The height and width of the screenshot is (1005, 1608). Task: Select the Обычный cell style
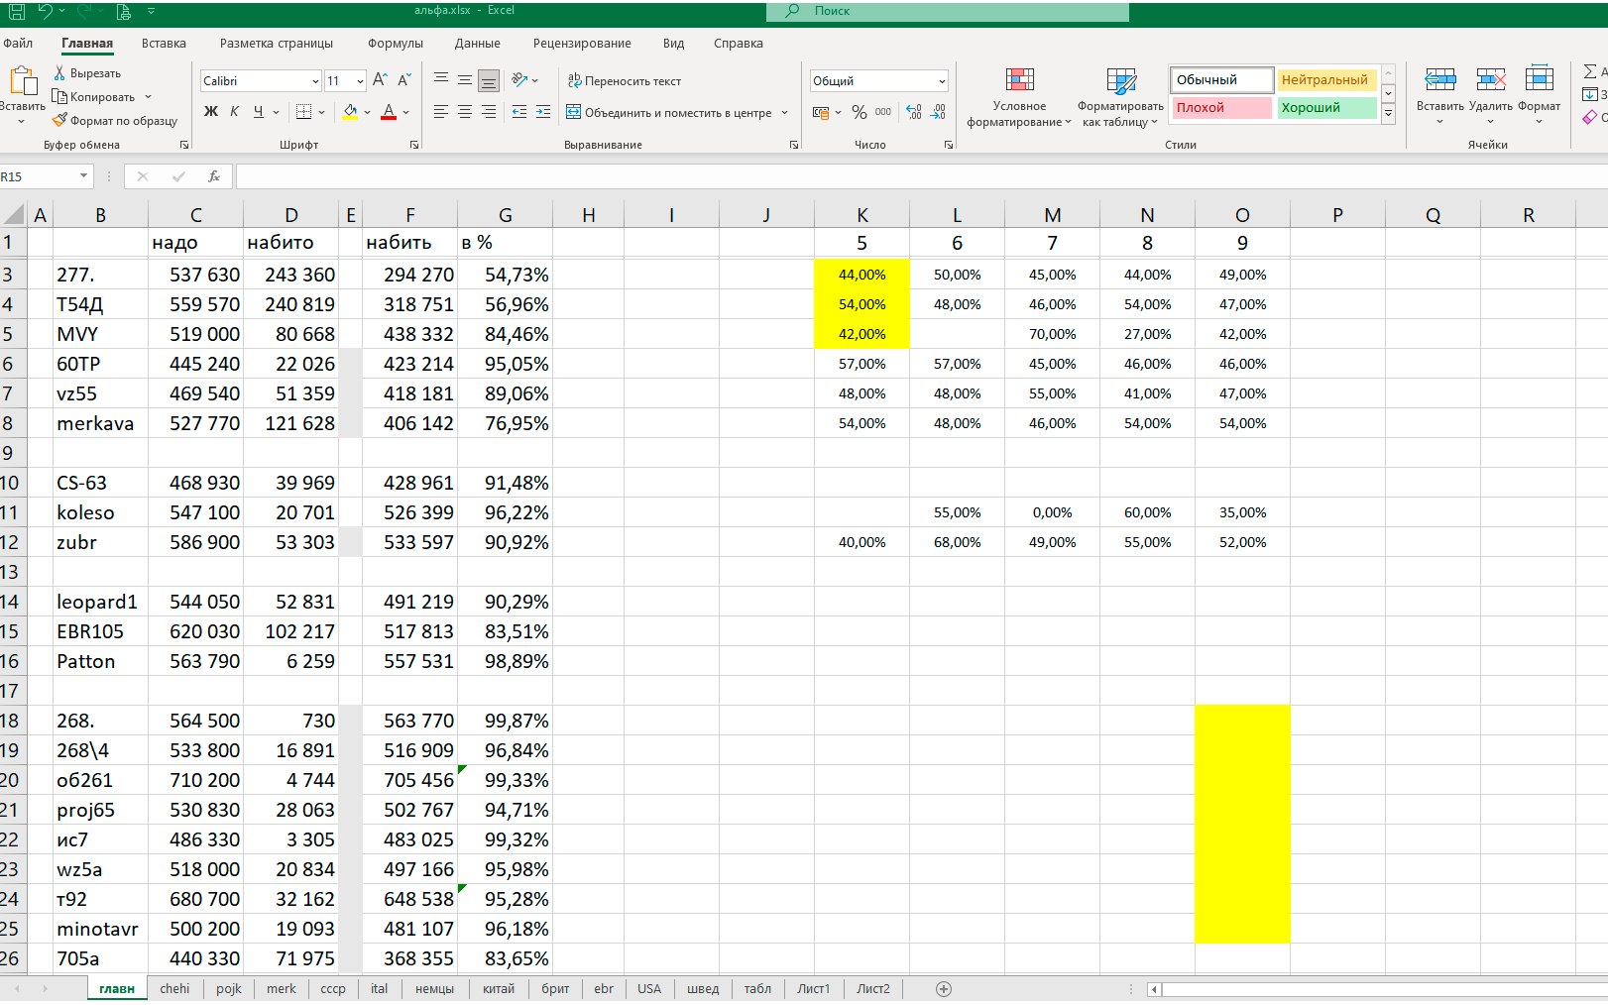(1221, 80)
